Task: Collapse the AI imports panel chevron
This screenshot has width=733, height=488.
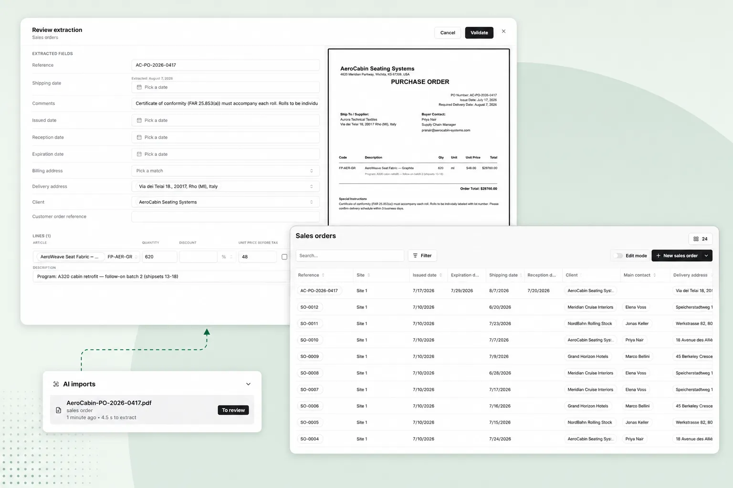Action: [x=248, y=384]
